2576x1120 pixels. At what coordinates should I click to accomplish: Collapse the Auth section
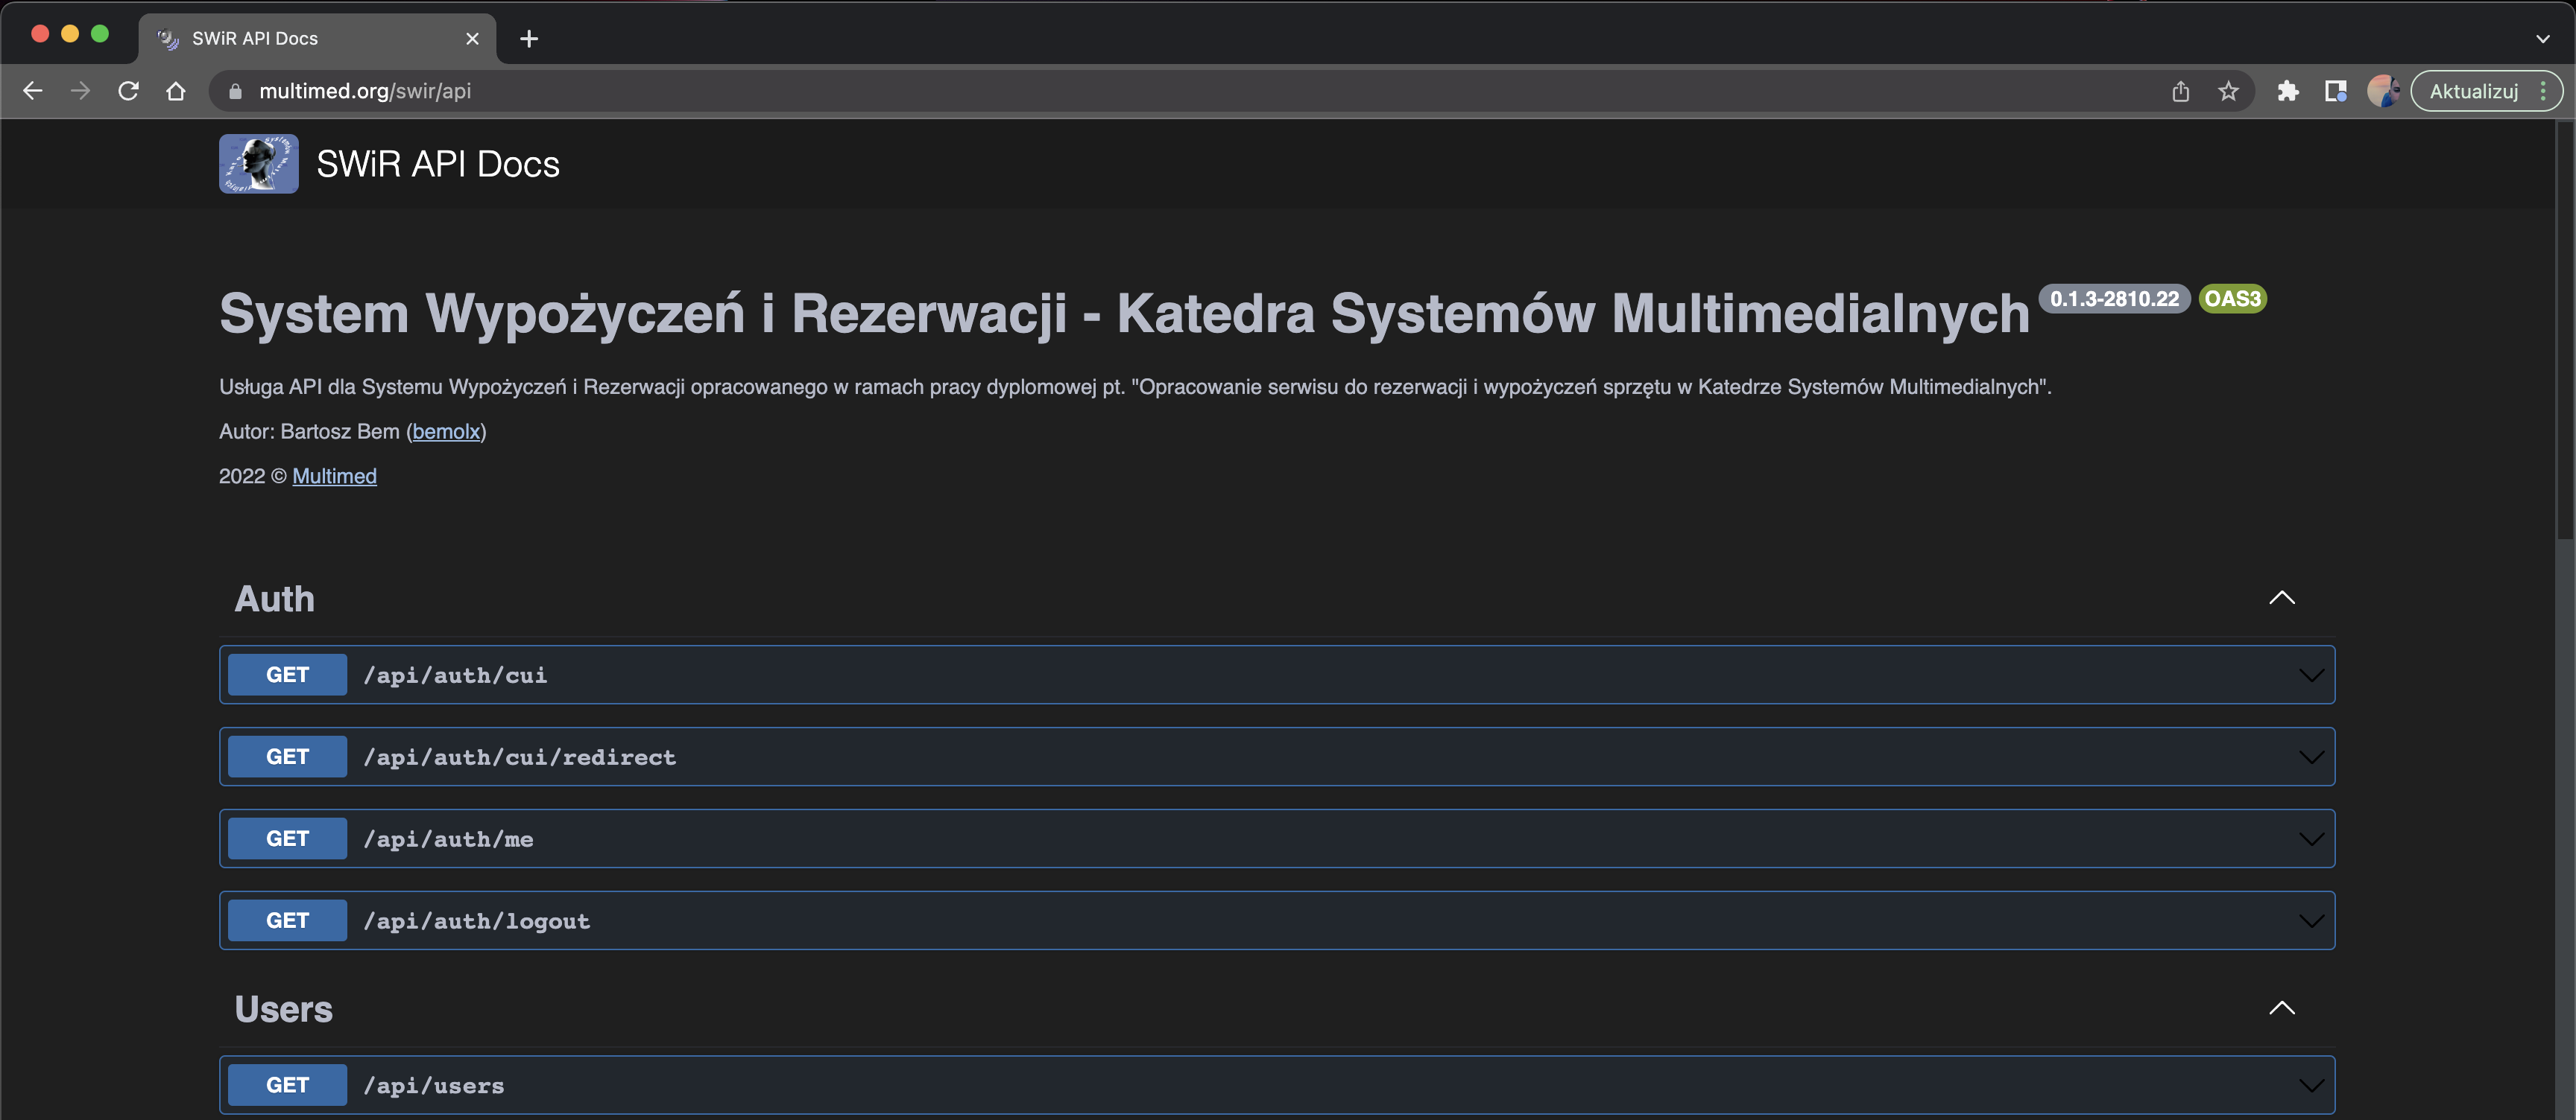point(2281,597)
